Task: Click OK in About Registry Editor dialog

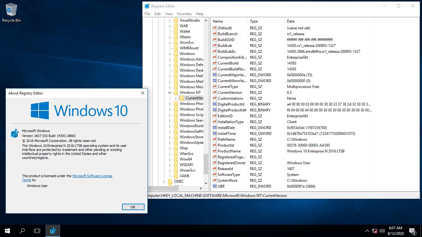Action: [x=133, y=207]
